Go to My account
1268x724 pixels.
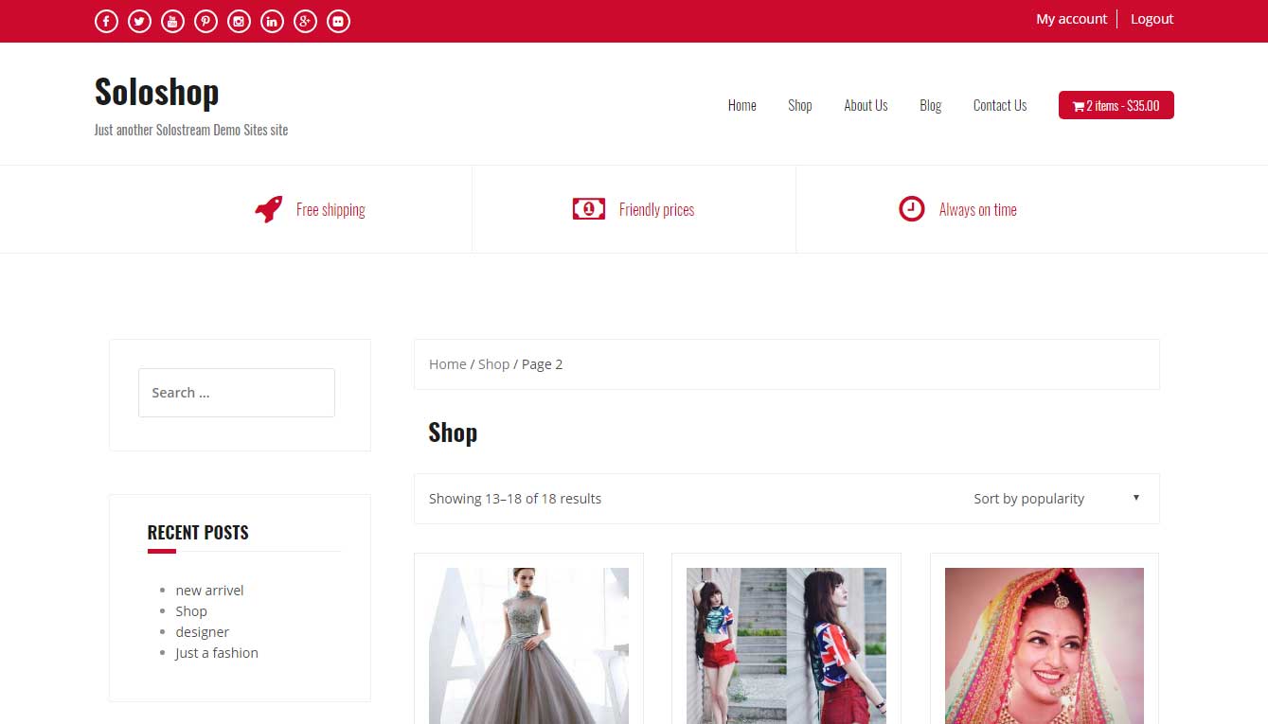pyautogui.click(x=1071, y=19)
